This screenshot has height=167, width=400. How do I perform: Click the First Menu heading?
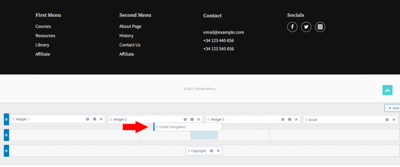coord(48,15)
